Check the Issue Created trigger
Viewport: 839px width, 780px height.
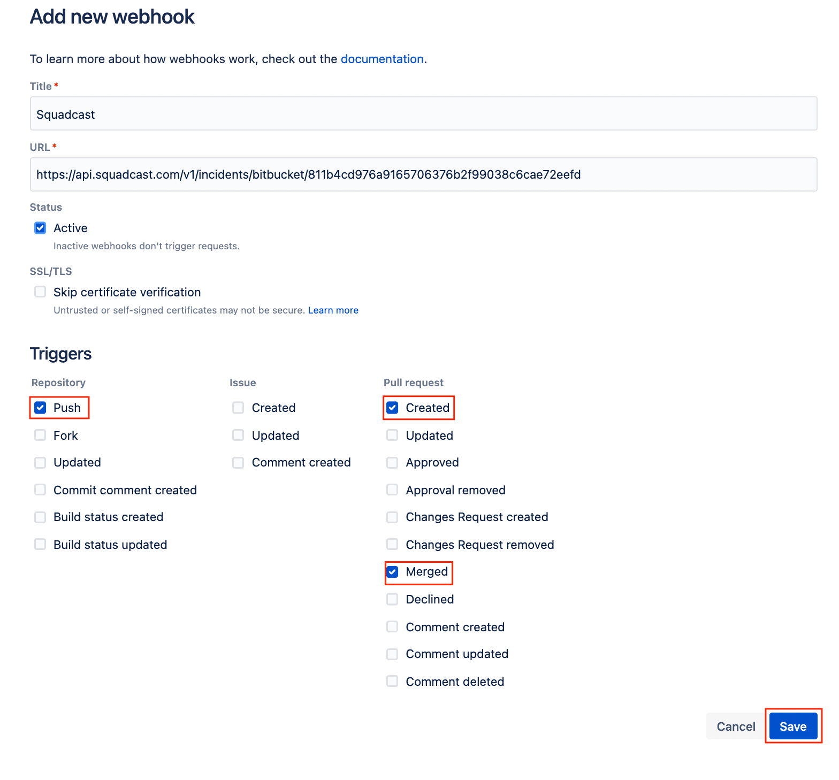coord(238,408)
